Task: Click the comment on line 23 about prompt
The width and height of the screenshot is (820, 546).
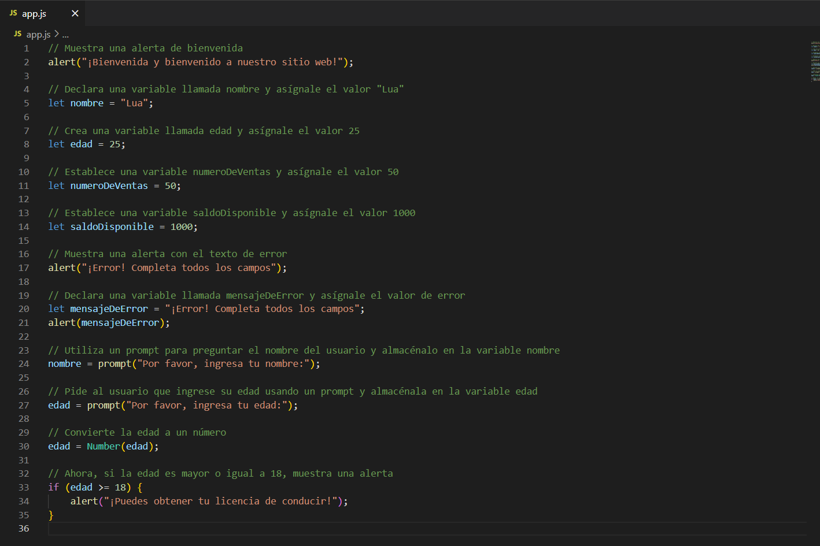Action: 304,350
